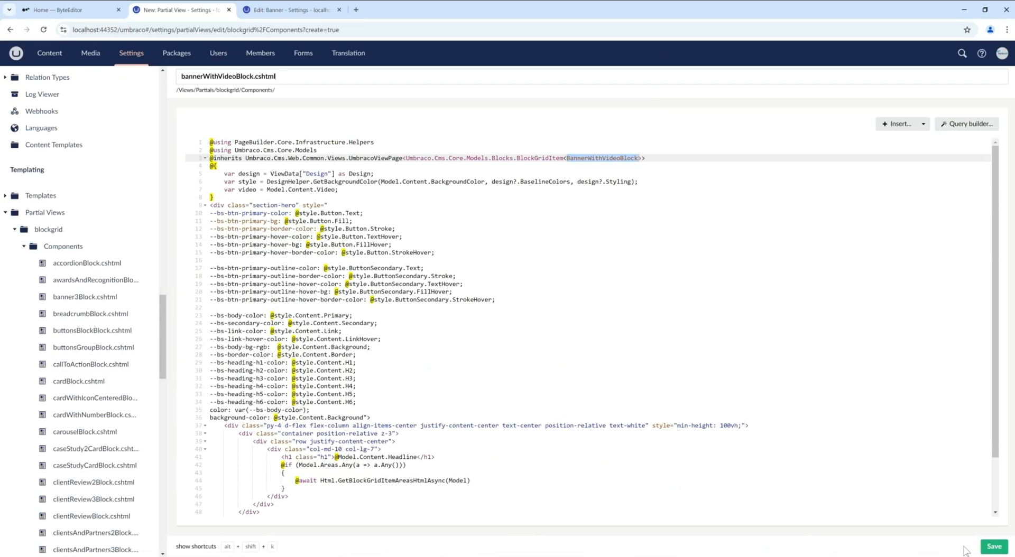Collapse the Partial Views folder

pyautogui.click(x=5, y=212)
